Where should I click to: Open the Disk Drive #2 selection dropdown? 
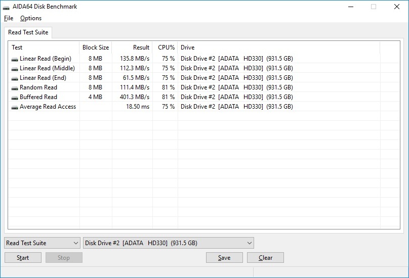[168, 243]
